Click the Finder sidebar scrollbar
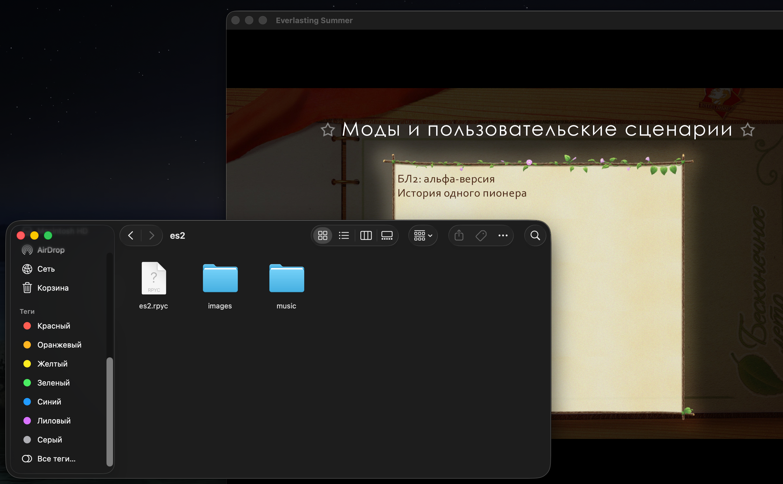Screen dimensions: 783x484 pos(109,411)
